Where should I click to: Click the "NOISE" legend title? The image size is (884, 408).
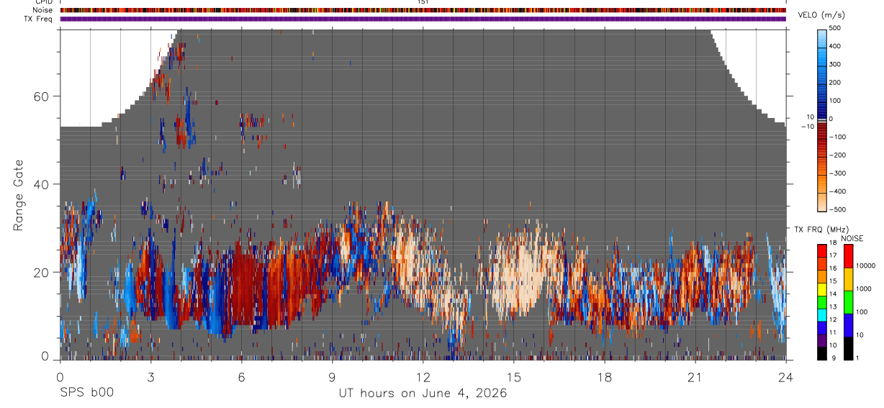tap(852, 238)
